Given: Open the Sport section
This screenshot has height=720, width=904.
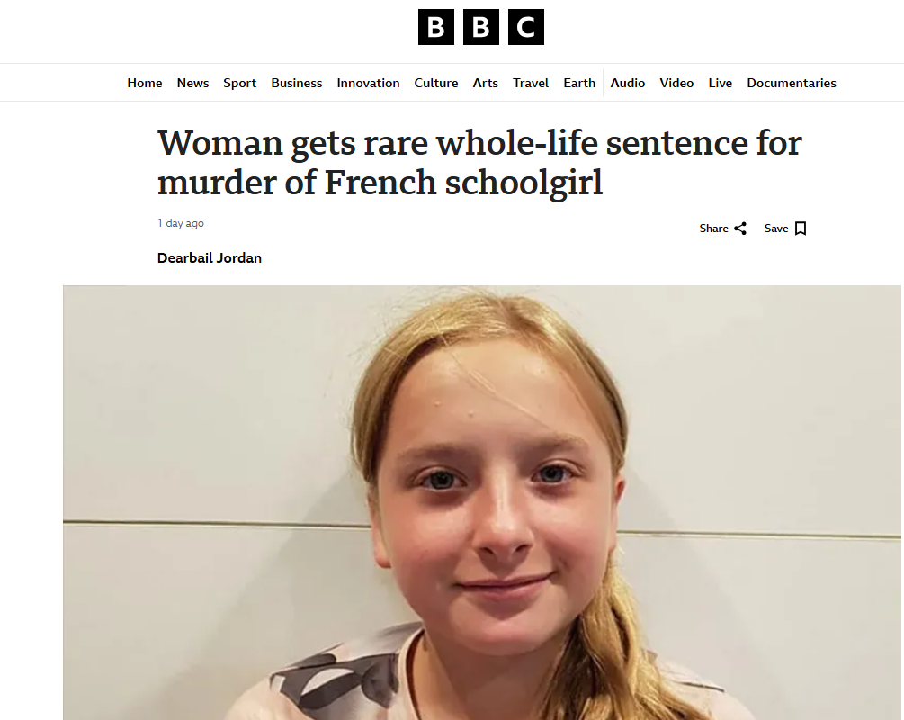Looking at the screenshot, I should click(240, 83).
